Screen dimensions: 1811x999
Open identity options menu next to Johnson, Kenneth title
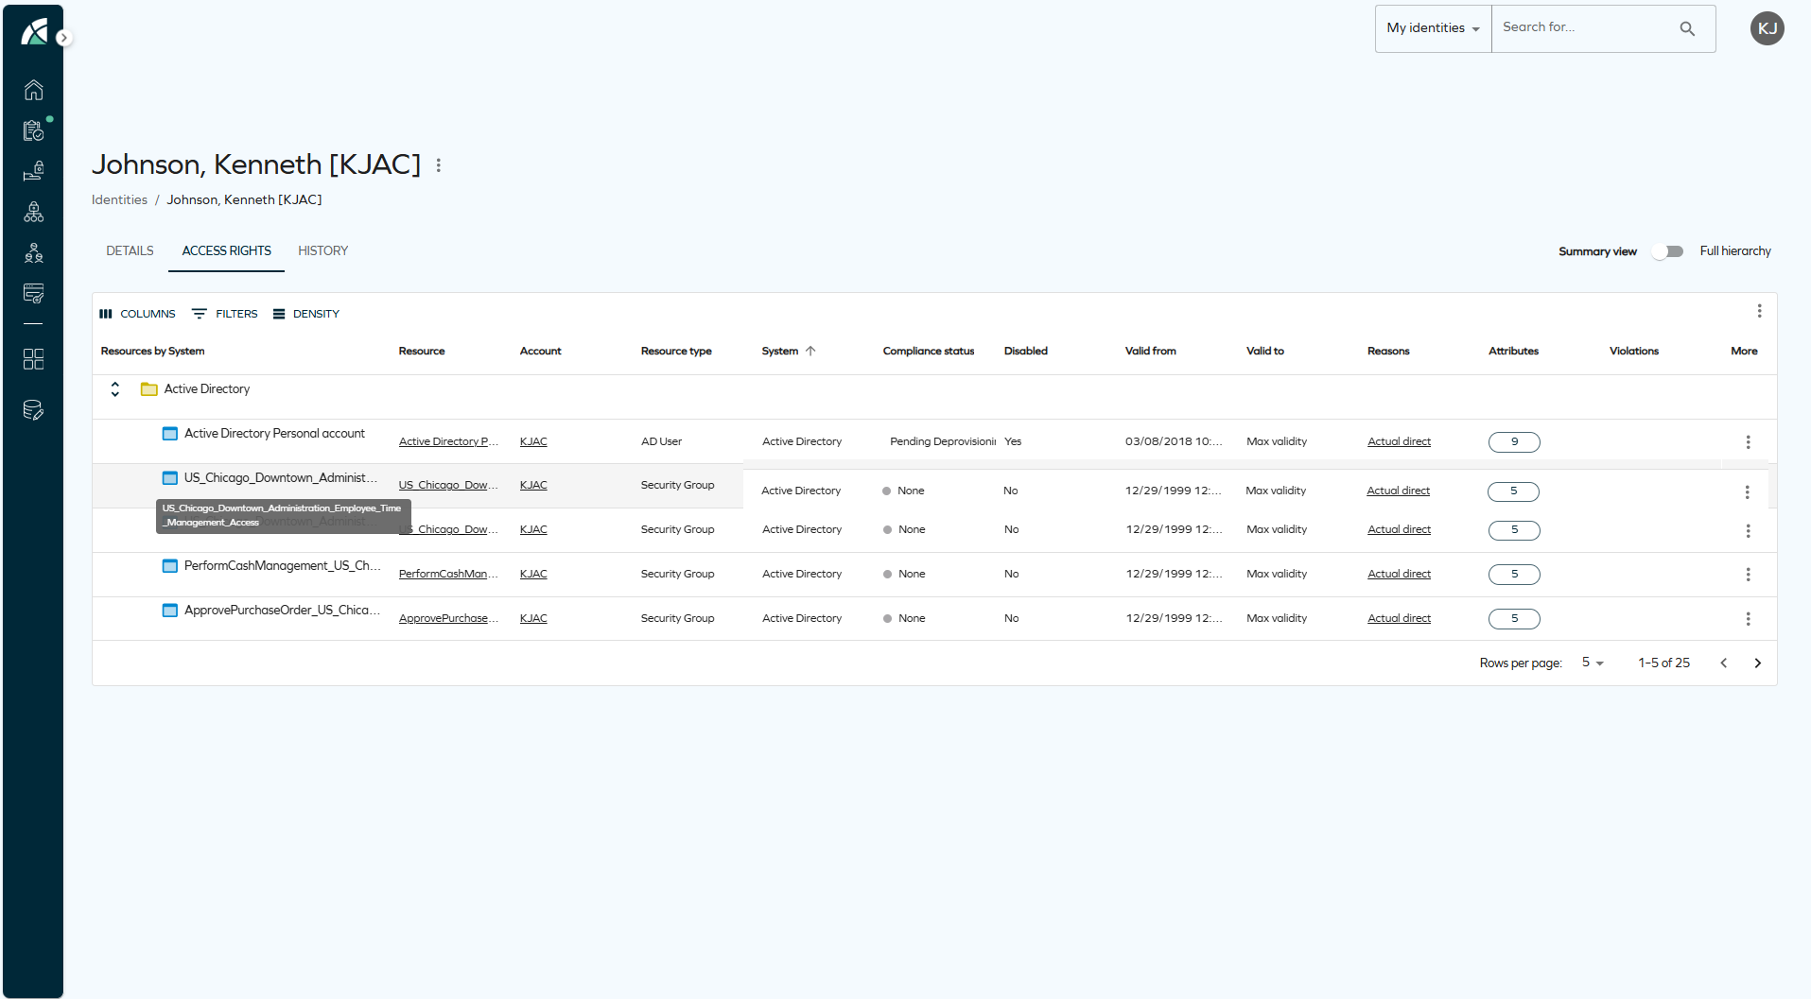click(439, 165)
